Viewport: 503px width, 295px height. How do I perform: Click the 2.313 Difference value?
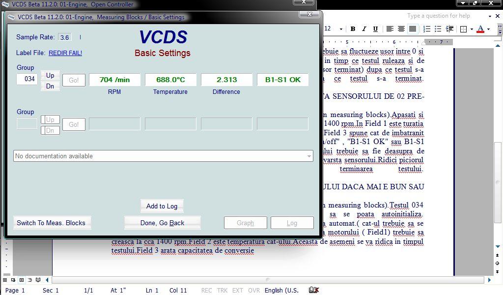pyautogui.click(x=226, y=80)
